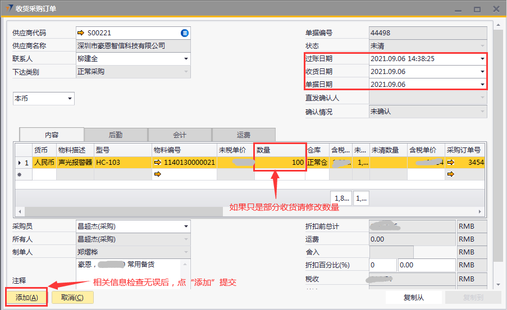Screen dimensions: 507x310
Task: Open the 过账日期 date picker dropdown
Action: 482,59
